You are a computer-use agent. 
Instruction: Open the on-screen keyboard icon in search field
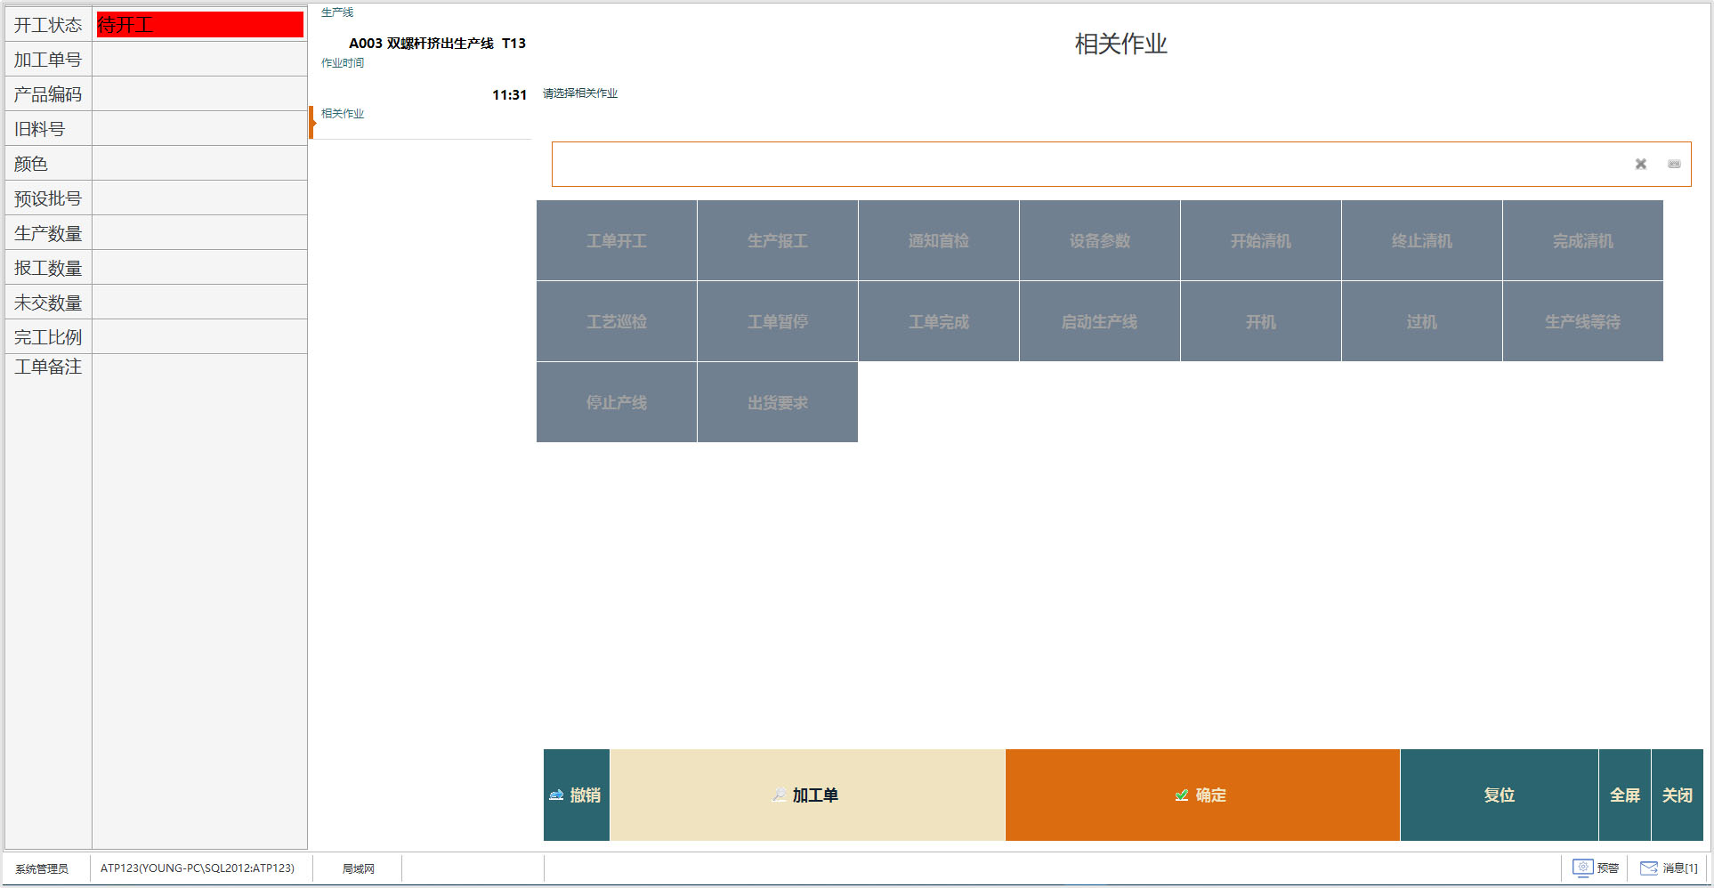1673,165
